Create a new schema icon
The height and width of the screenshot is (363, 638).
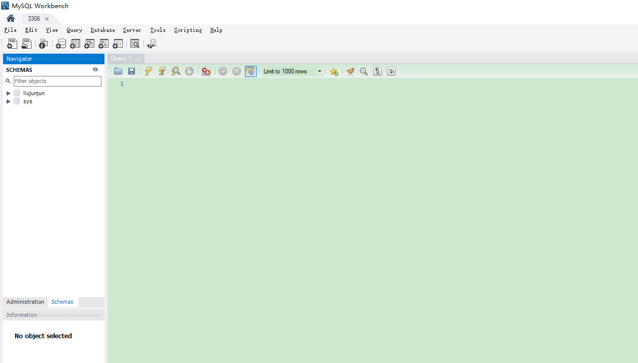coord(61,44)
